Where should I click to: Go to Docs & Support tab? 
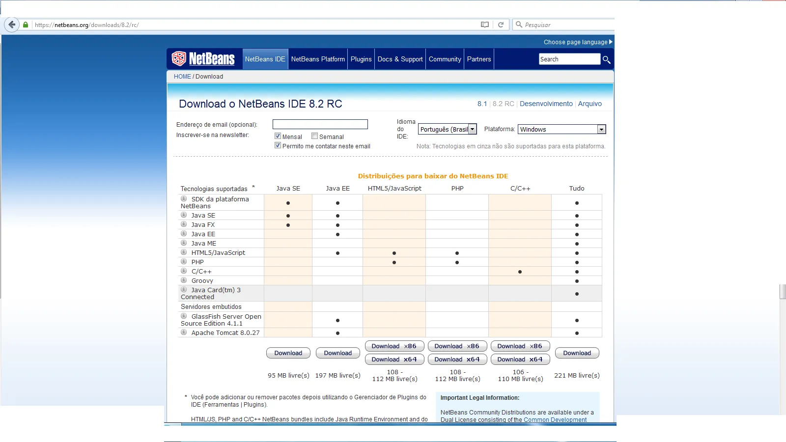point(400,59)
